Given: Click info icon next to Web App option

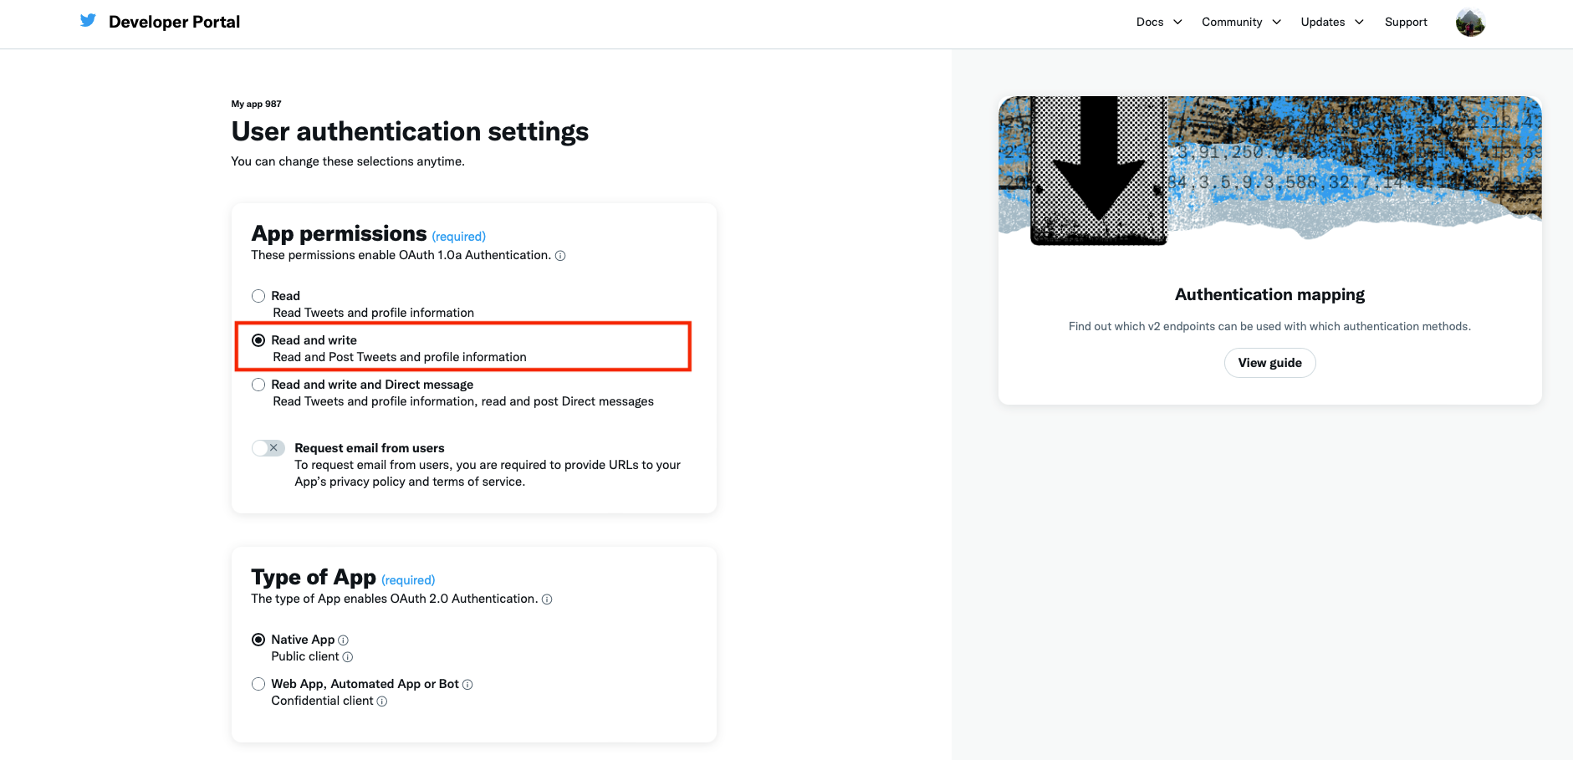Looking at the screenshot, I should point(467,685).
